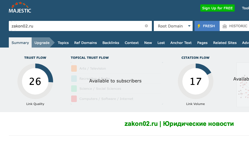249x147 pixels.
Task: Click Sign Up for FREE button
Action: pyautogui.click(x=217, y=8)
